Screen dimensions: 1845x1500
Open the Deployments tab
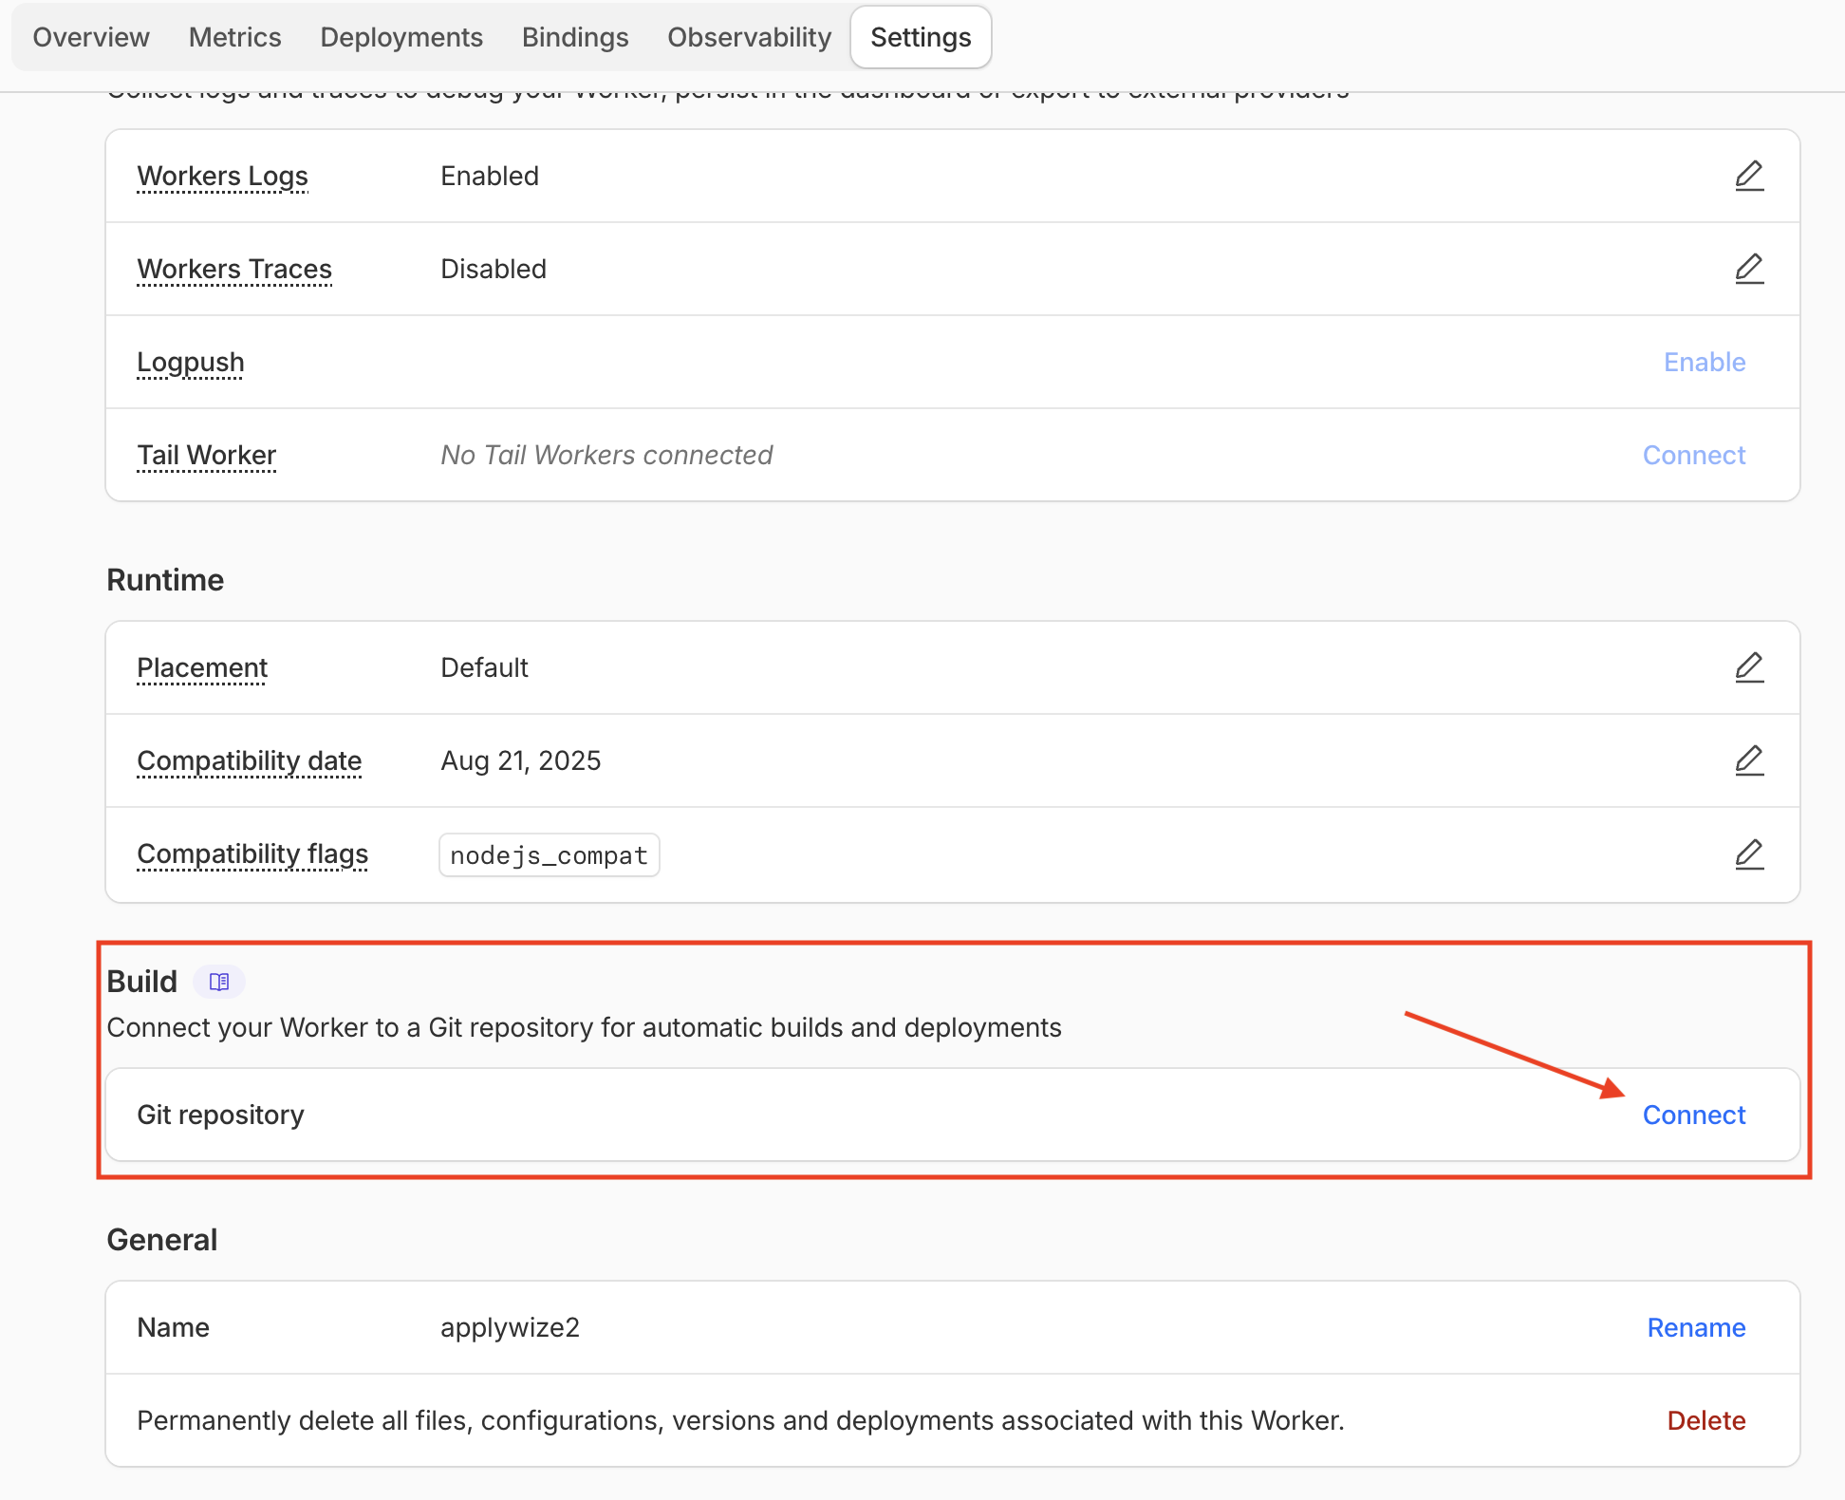click(x=401, y=37)
